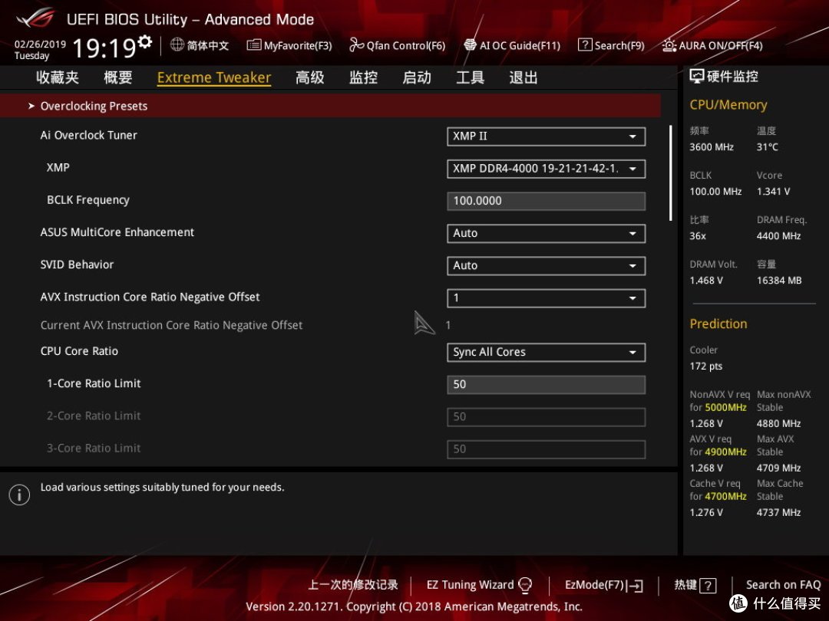Click Vcore 1.341 V value

pyautogui.click(x=774, y=192)
